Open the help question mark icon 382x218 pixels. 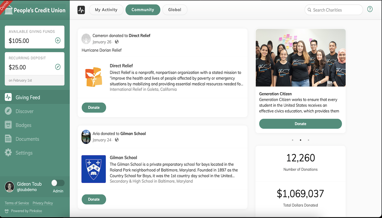(x=370, y=9)
